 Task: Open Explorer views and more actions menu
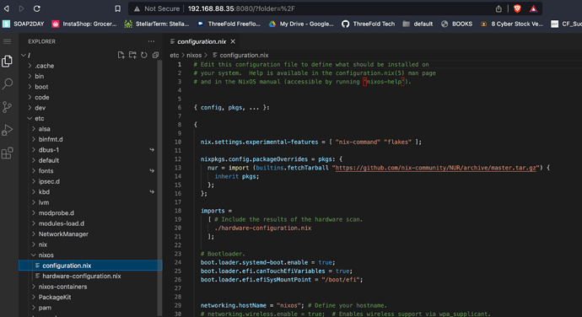pos(151,41)
